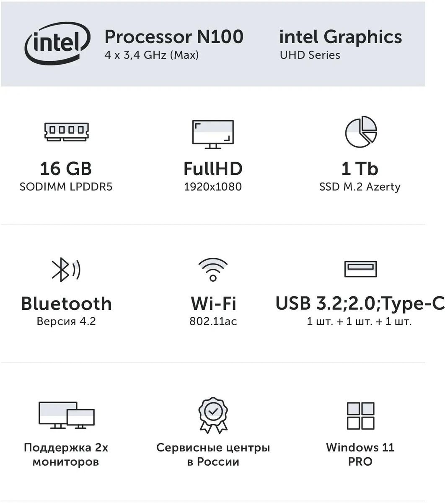Image resolution: width=445 pixels, height=503 pixels.
Task: Click the Bluetooth Версия 4.2 text
Action: (x=66, y=322)
